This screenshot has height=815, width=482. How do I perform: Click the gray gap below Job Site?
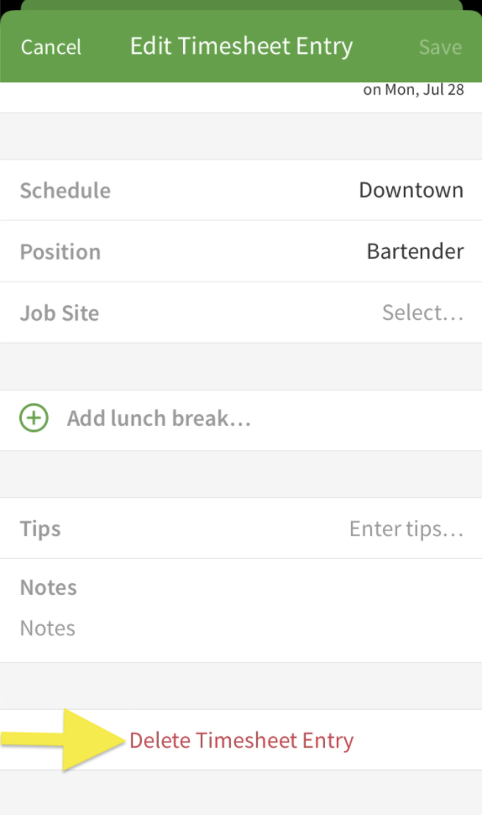tap(241, 366)
